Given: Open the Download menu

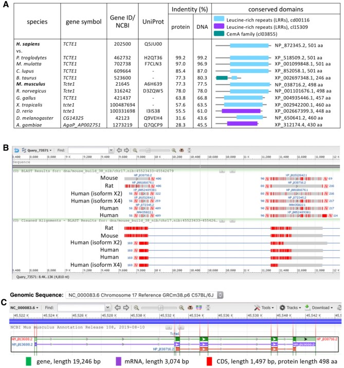Looking at the screenshot, I should (x=319, y=307).
